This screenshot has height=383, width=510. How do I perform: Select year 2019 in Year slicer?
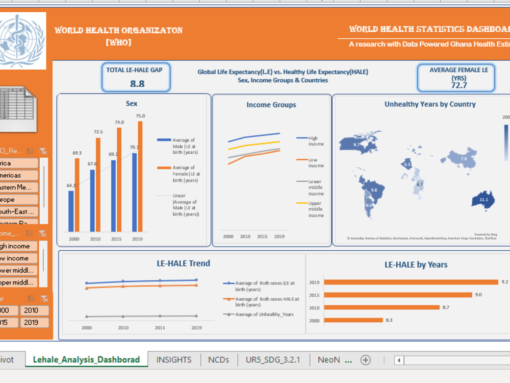pos(35,322)
